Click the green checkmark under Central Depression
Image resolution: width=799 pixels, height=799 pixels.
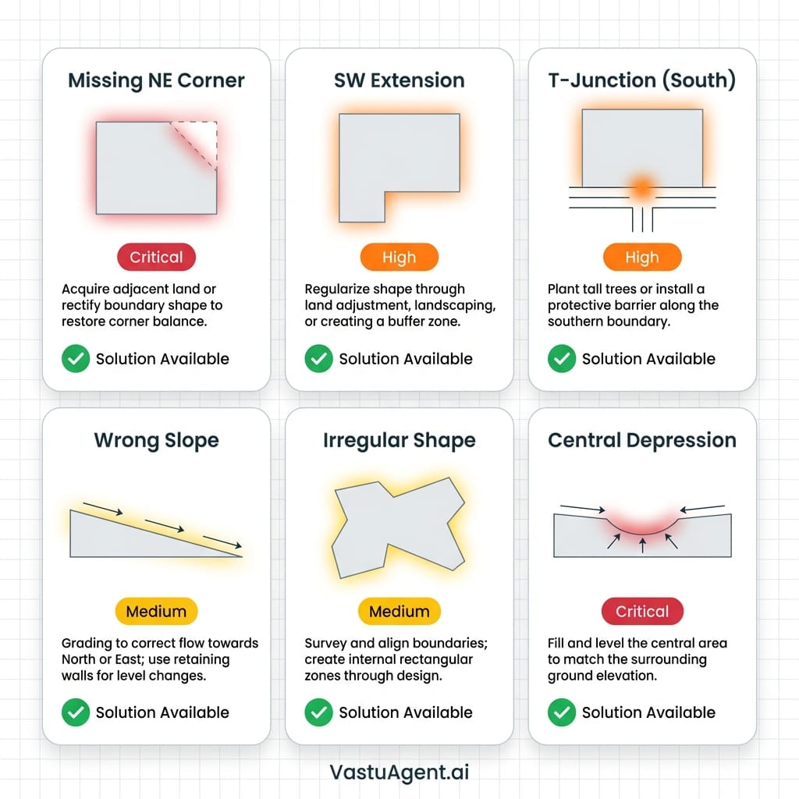[x=561, y=712]
